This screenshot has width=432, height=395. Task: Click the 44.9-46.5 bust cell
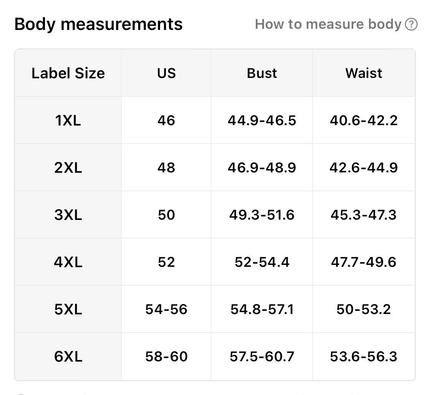262,121
